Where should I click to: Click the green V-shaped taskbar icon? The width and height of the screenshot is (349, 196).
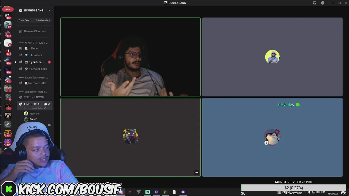click(x=139, y=192)
